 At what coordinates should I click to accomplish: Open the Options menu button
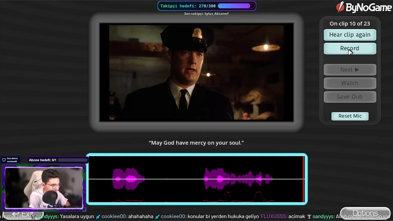pyautogui.click(x=365, y=213)
